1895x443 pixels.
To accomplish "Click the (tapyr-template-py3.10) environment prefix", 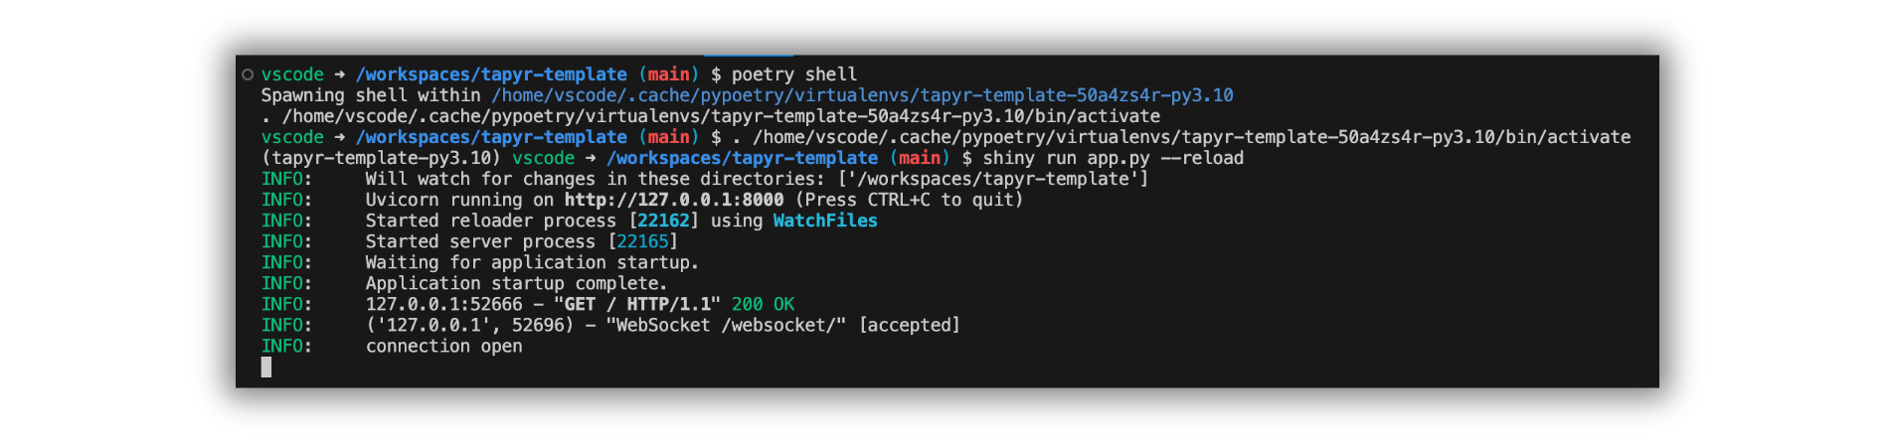I will (381, 158).
